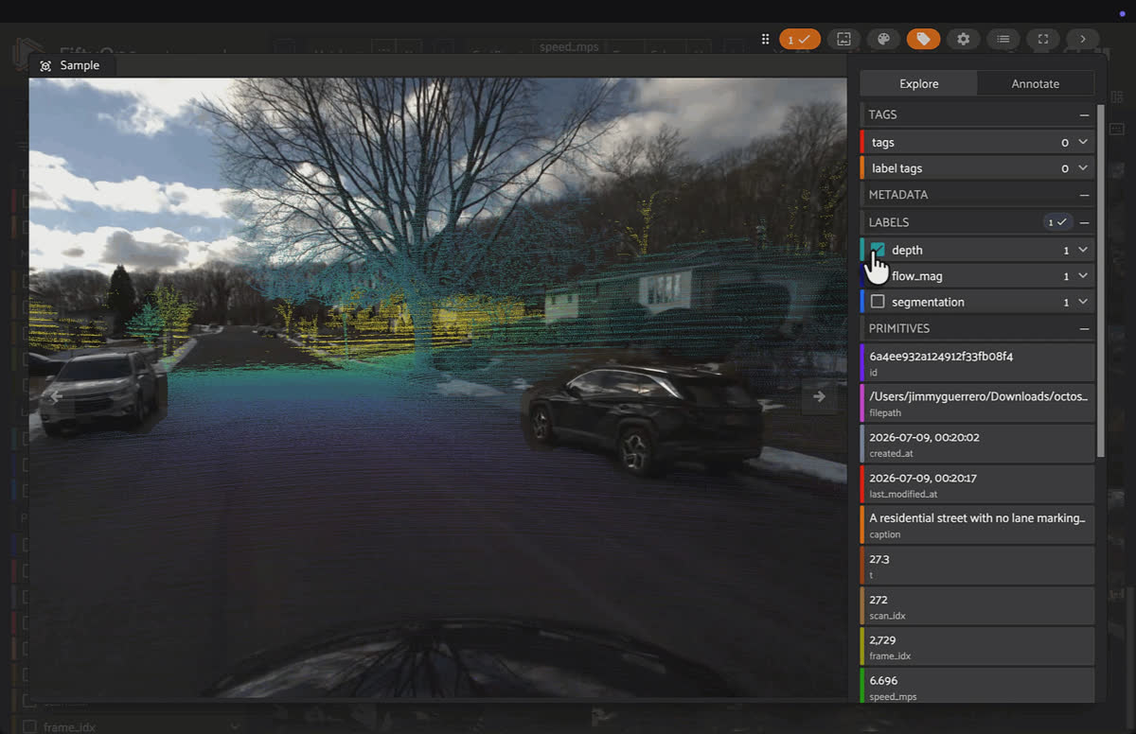This screenshot has width=1136, height=734.
Task: Click the orange 1 selected checkmark pill
Action: coord(799,39)
